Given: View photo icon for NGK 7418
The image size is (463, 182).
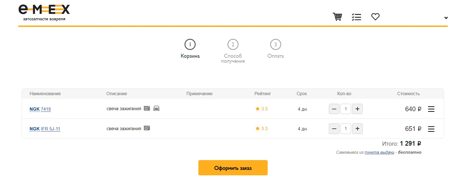Looking at the screenshot, I should [x=147, y=108].
